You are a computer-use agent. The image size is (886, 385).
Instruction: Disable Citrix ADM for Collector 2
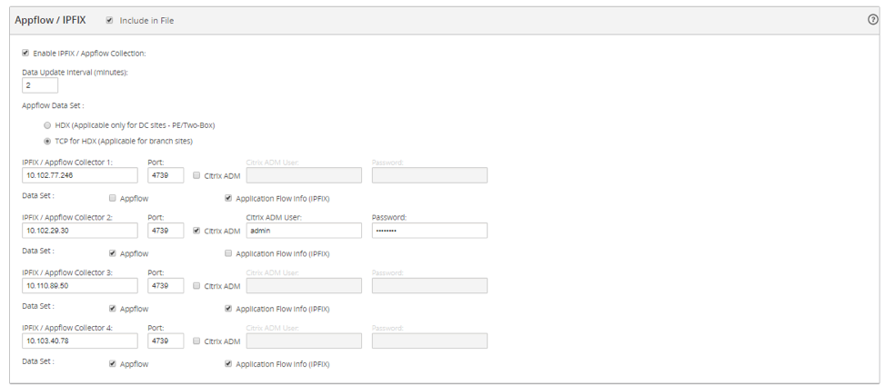tap(196, 231)
